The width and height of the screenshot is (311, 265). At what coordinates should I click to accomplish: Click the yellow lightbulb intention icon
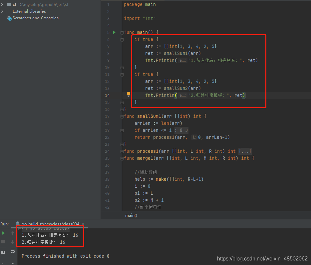pyautogui.click(x=128, y=94)
